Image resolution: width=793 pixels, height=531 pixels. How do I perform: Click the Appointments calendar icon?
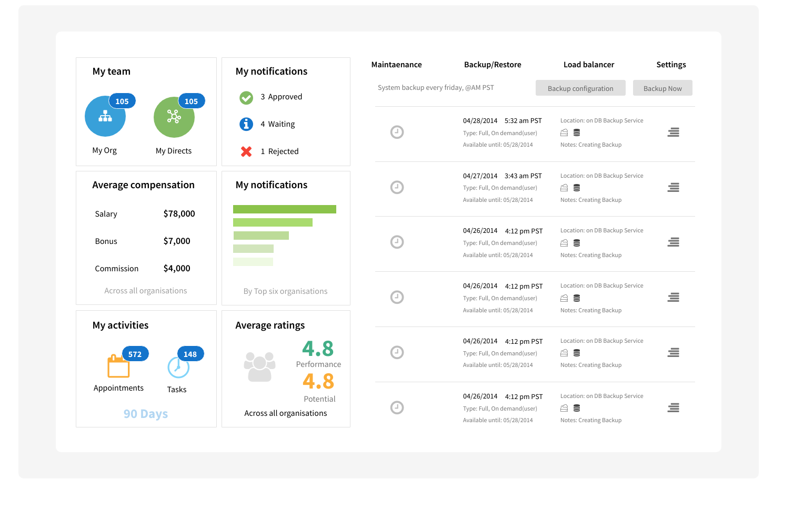click(x=118, y=367)
